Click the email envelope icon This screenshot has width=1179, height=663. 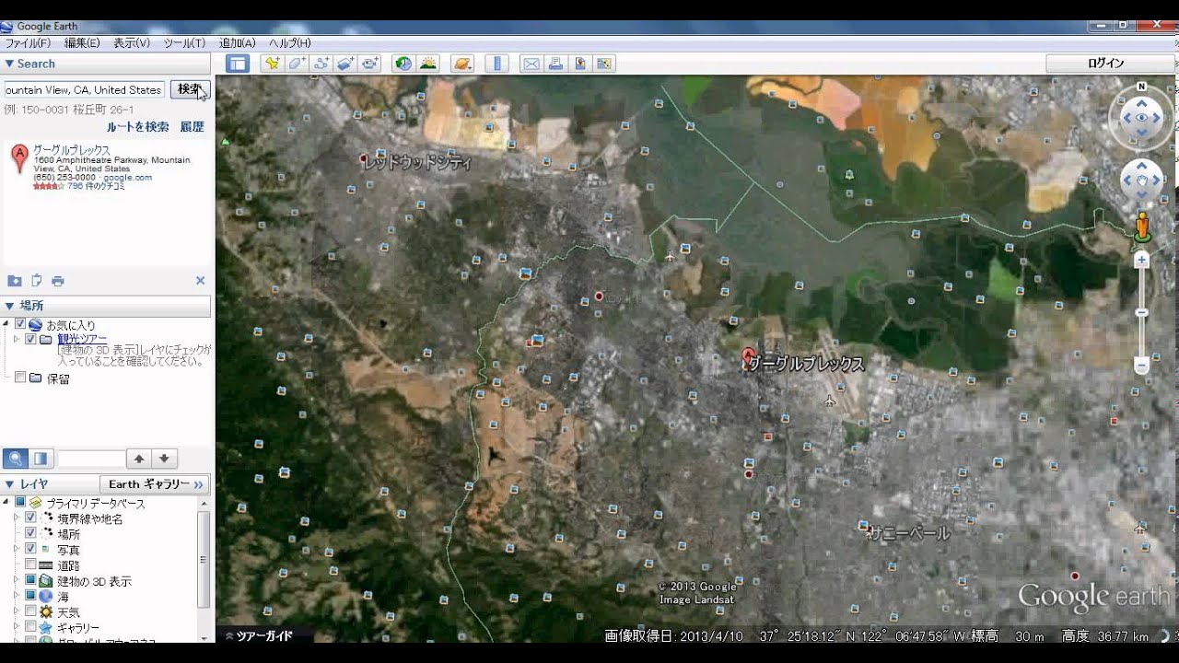pyautogui.click(x=531, y=64)
